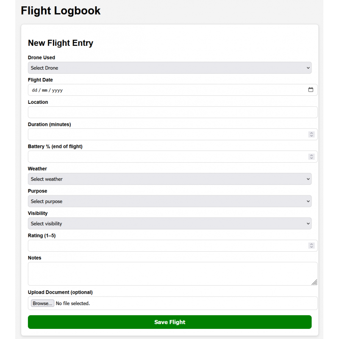This screenshot has width=339, height=339.
Task: Click the Drone Used dropdown chevron
Action: pos(308,68)
